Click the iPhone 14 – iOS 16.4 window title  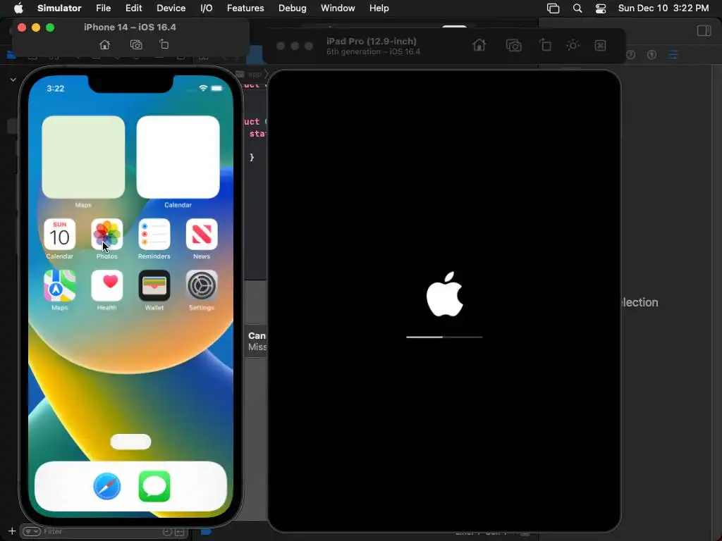[130, 27]
